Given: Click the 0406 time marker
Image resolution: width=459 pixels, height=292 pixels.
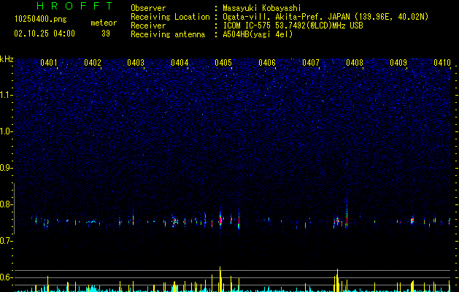Looking at the screenshot, I should point(267,63).
